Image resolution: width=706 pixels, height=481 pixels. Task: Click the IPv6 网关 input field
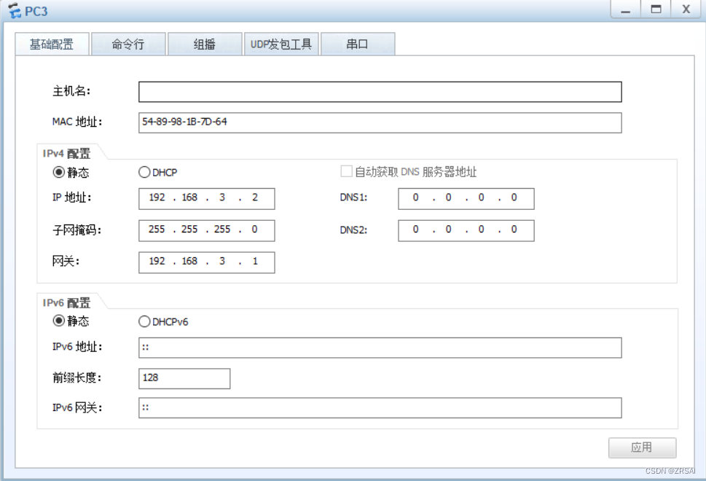tap(380, 407)
